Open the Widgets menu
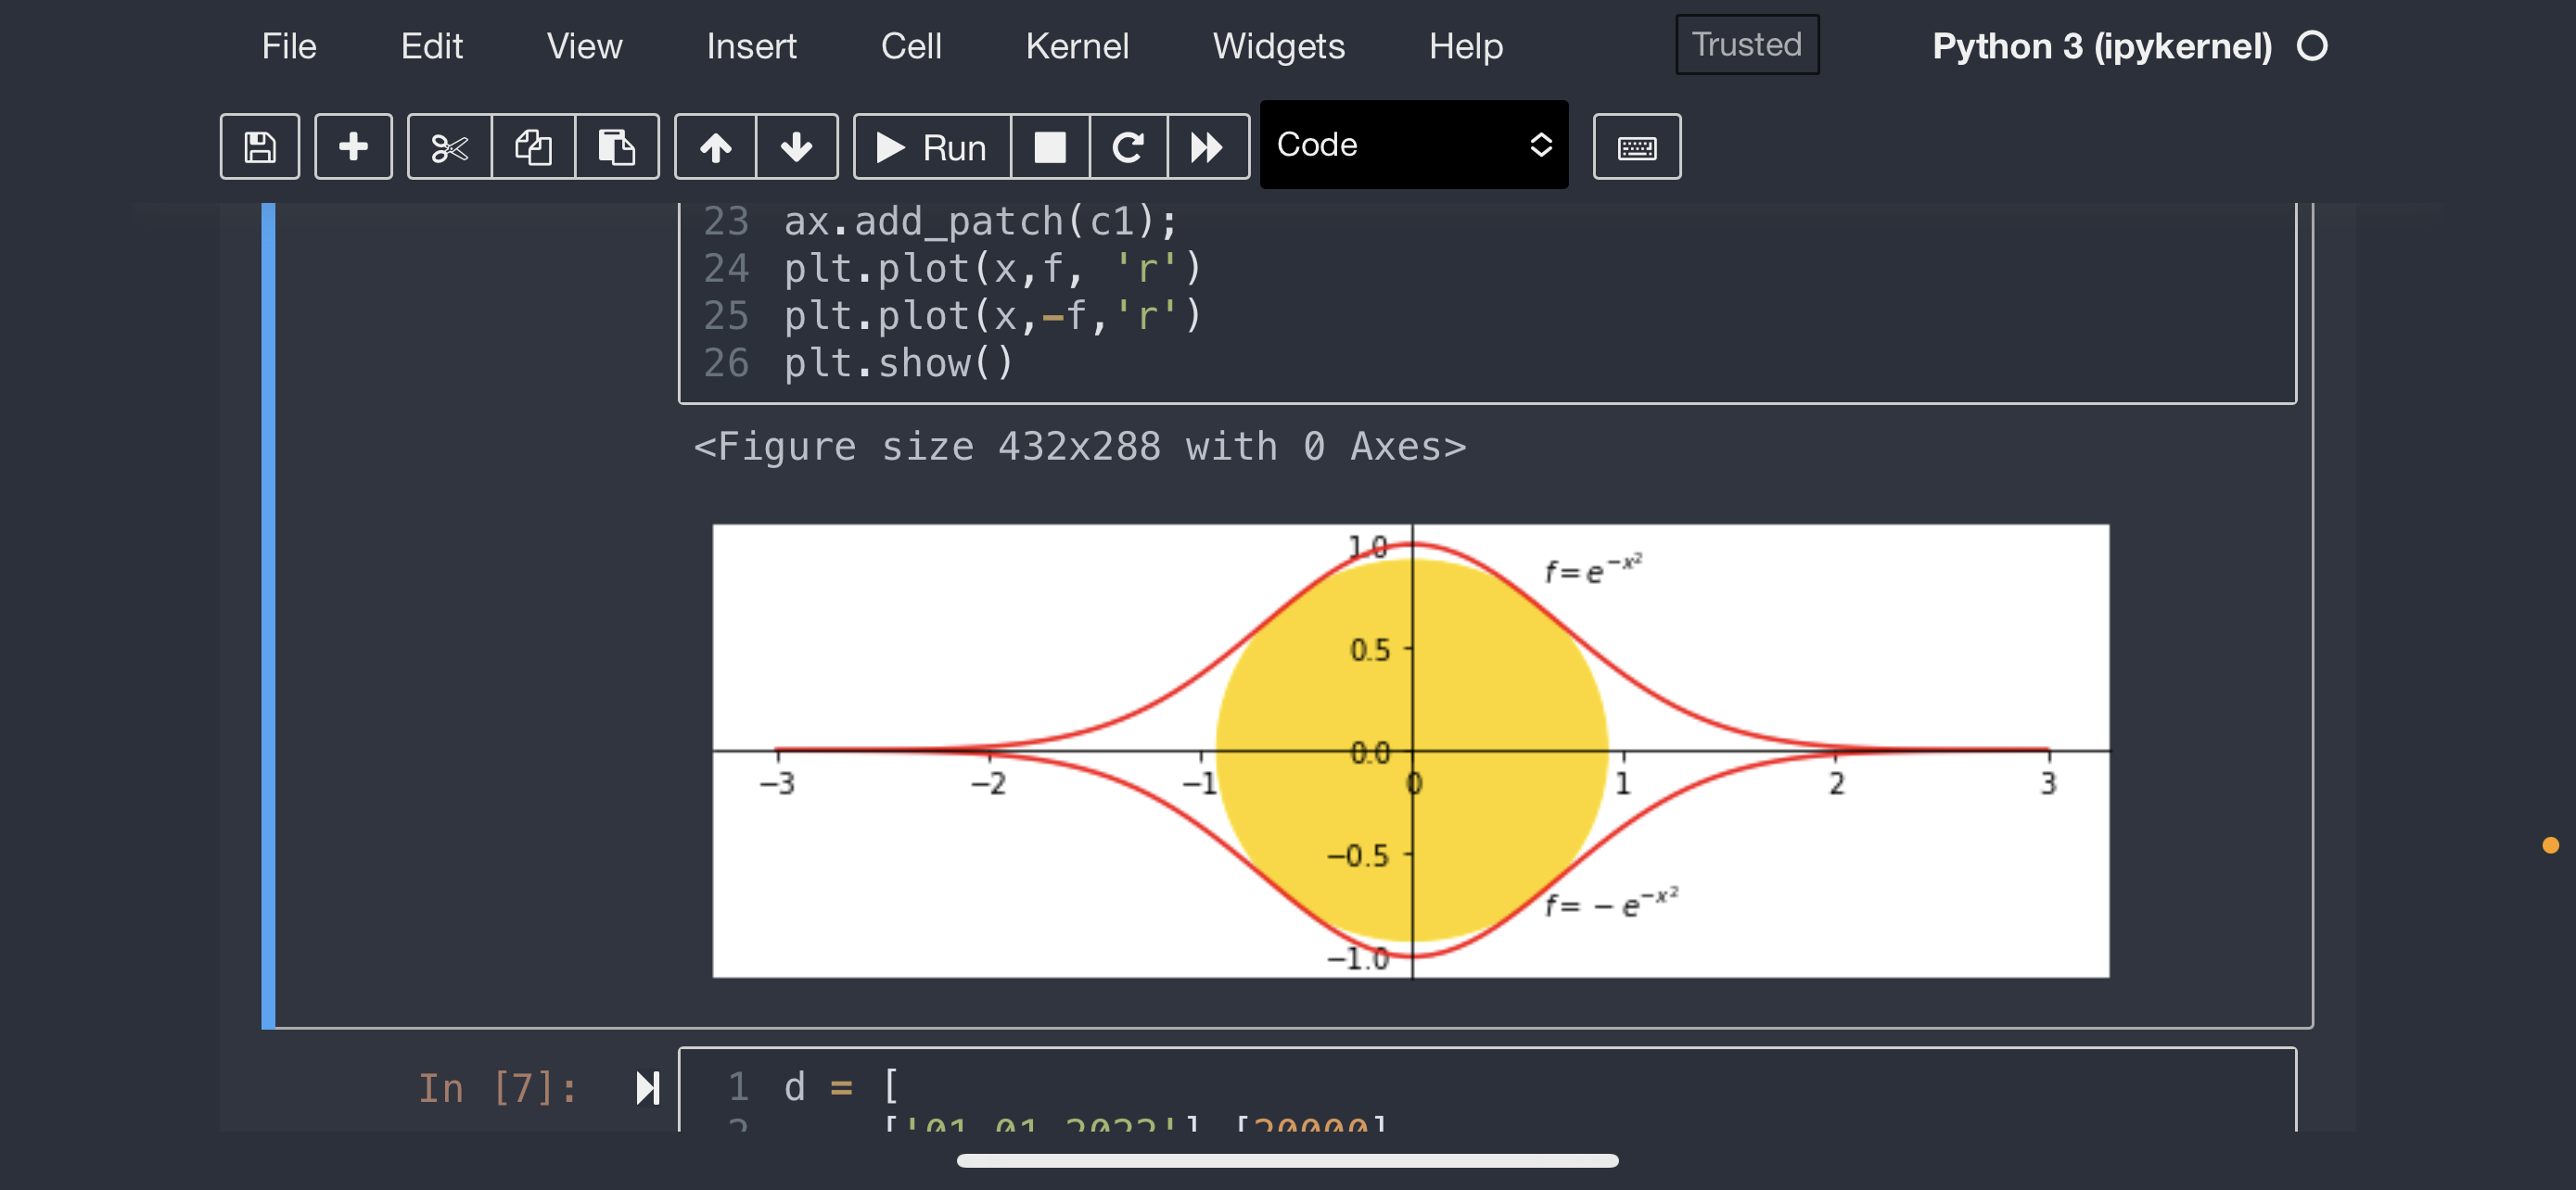 coord(1277,46)
